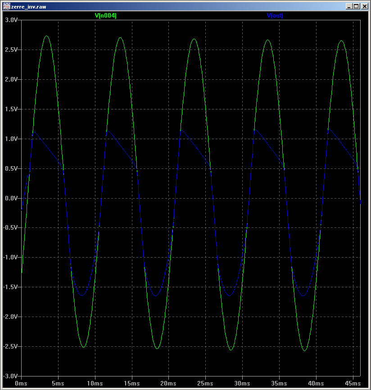
Task: Minimize the zerre_inv.raw window
Action: [x=349, y=6]
